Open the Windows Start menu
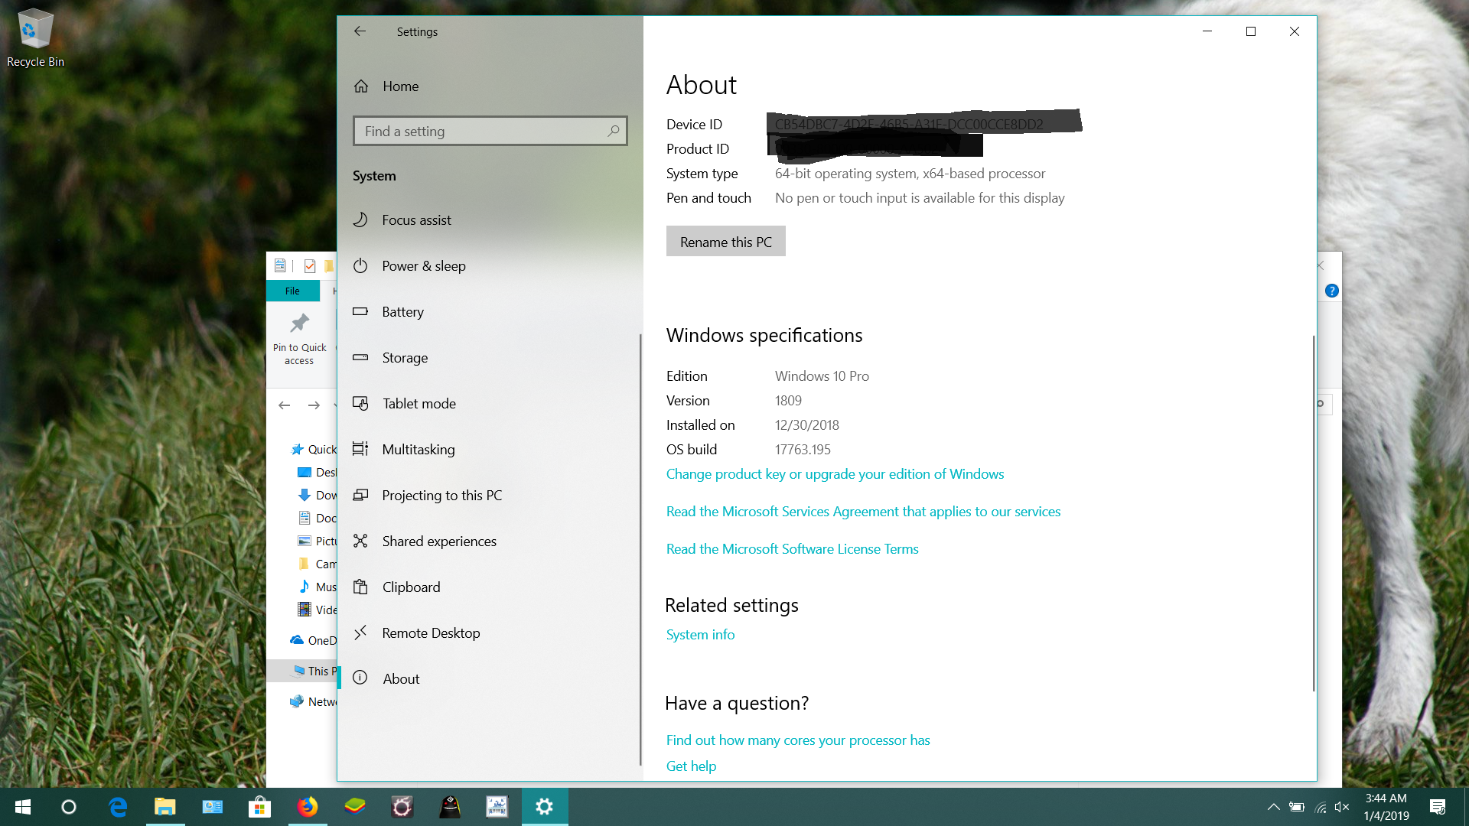Image resolution: width=1469 pixels, height=826 pixels. (23, 807)
